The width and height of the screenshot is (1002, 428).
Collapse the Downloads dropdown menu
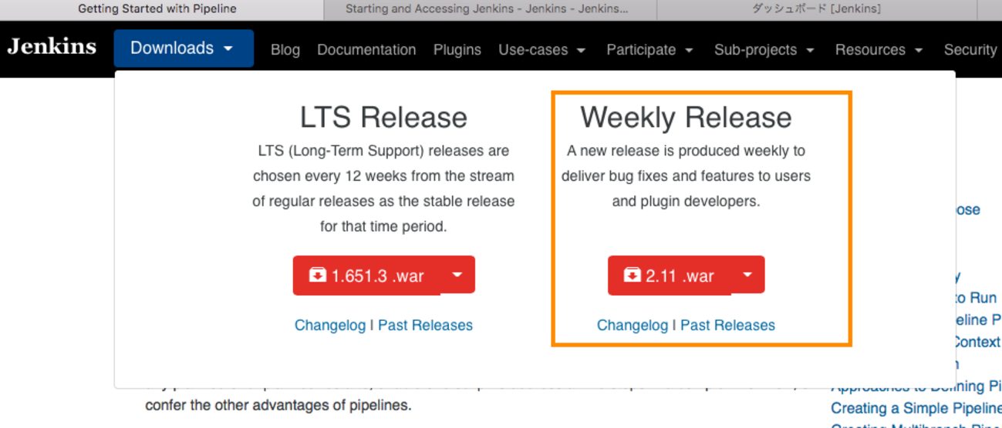pyautogui.click(x=183, y=48)
